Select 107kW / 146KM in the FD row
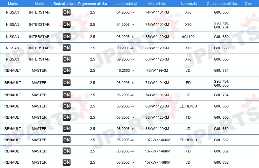This screenshot has height=168, width=259. coord(157,151)
